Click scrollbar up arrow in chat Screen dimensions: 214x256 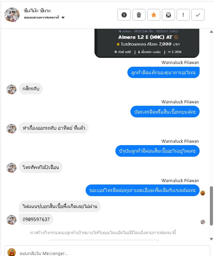tap(211, 32)
